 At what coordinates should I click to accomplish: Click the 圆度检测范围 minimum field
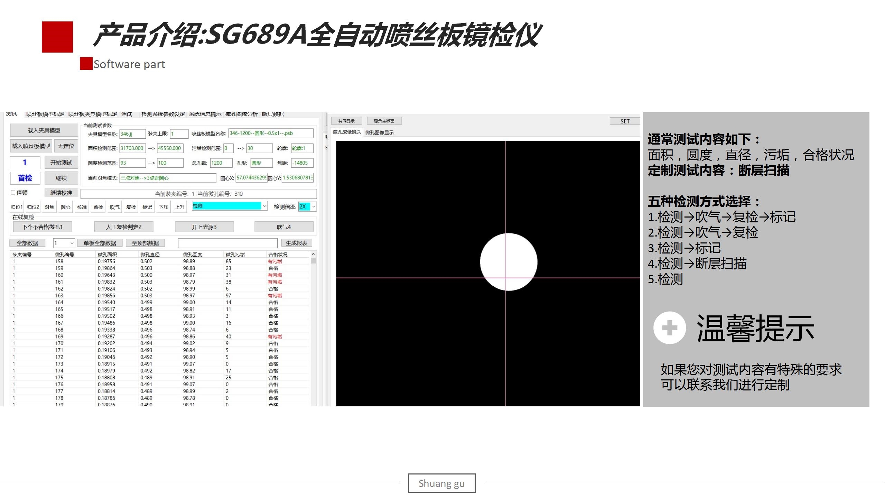(x=132, y=163)
